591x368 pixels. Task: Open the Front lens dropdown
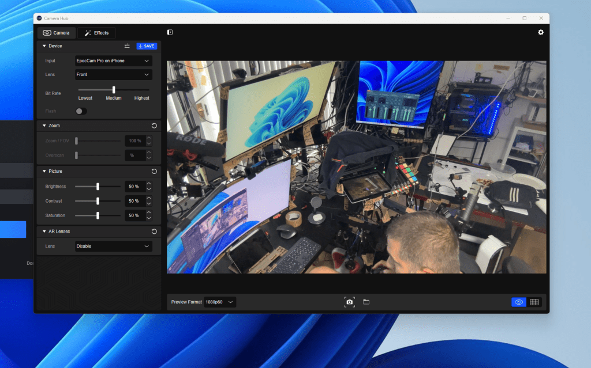click(x=114, y=74)
